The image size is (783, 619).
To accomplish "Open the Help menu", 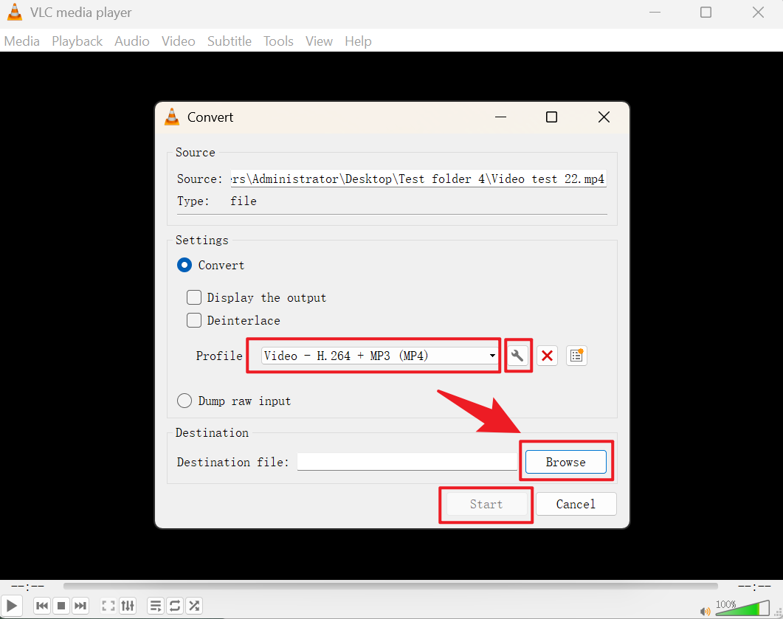I will pyautogui.click(x=358, y=41).
